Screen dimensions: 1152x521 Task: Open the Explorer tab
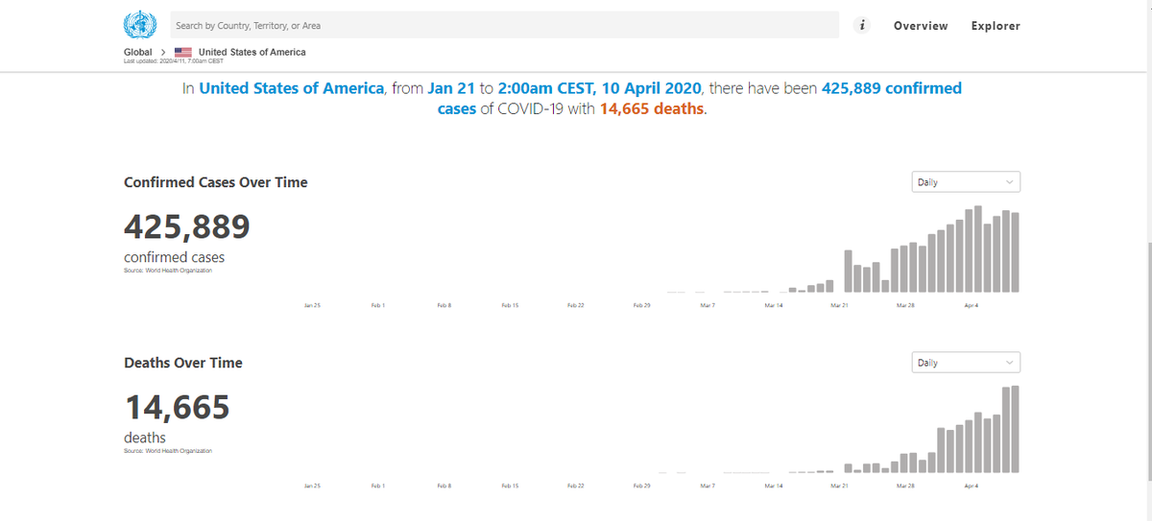(x=996, y=26)
